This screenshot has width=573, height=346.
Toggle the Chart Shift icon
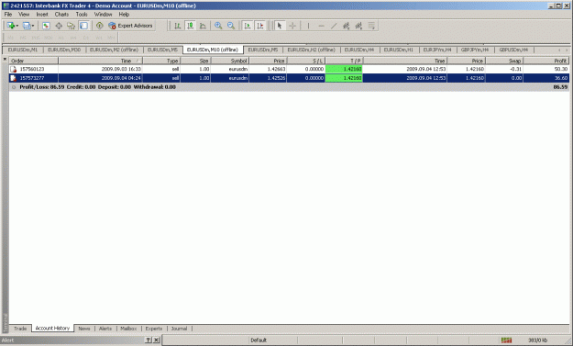pyautogui.click(x=260, y=26)
